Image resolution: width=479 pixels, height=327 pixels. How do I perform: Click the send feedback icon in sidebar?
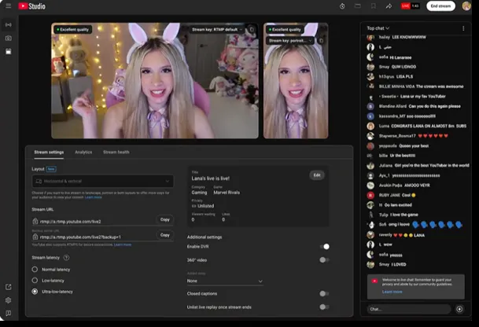8,314
